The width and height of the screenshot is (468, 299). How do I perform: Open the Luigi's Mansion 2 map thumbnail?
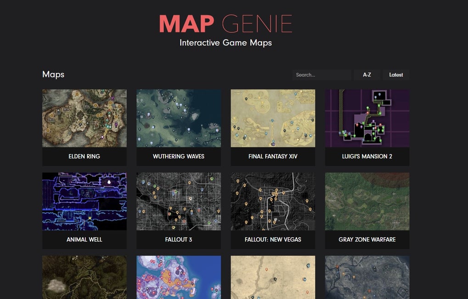pos(367,118)
